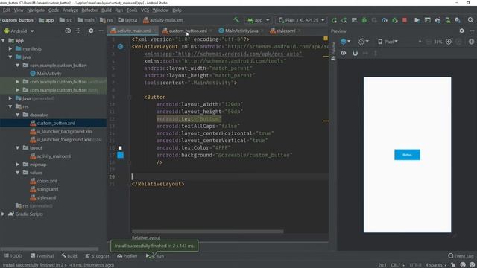Viewport: 477px width, 268px height.
Task: Switch to the custom_button.xml editor tab
Action: point(188,31)
